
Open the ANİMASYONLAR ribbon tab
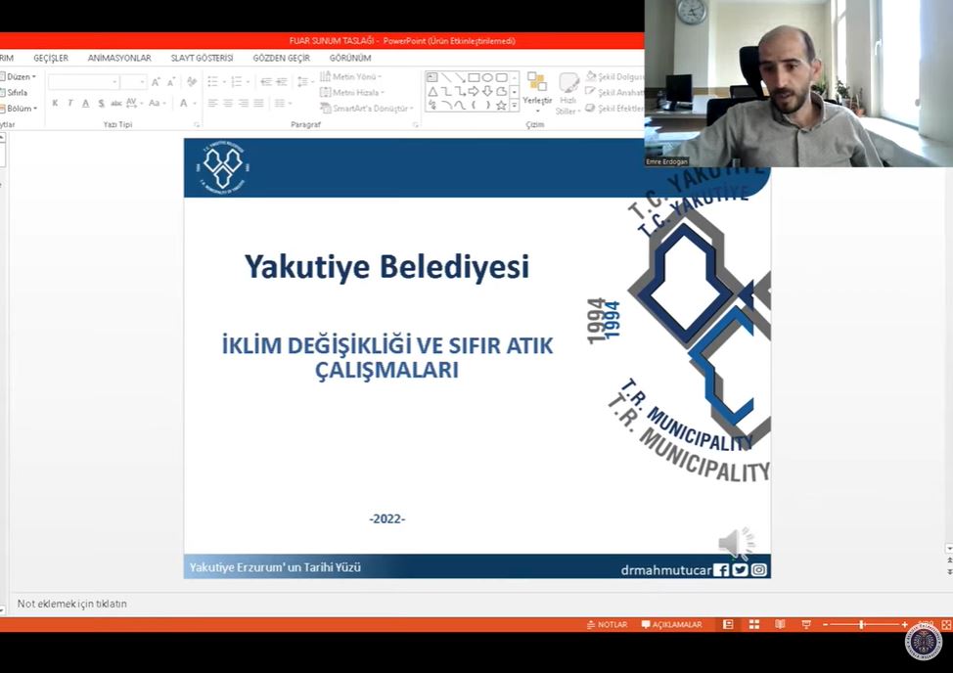click(119, 58)
